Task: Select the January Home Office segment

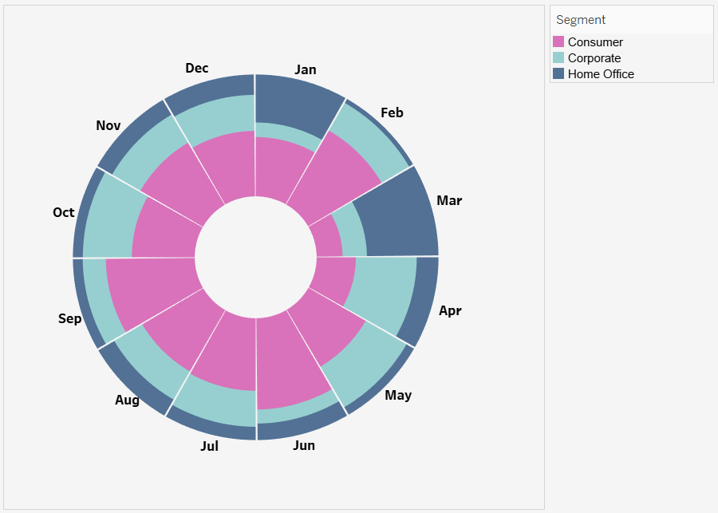Action: coord(295,105)
